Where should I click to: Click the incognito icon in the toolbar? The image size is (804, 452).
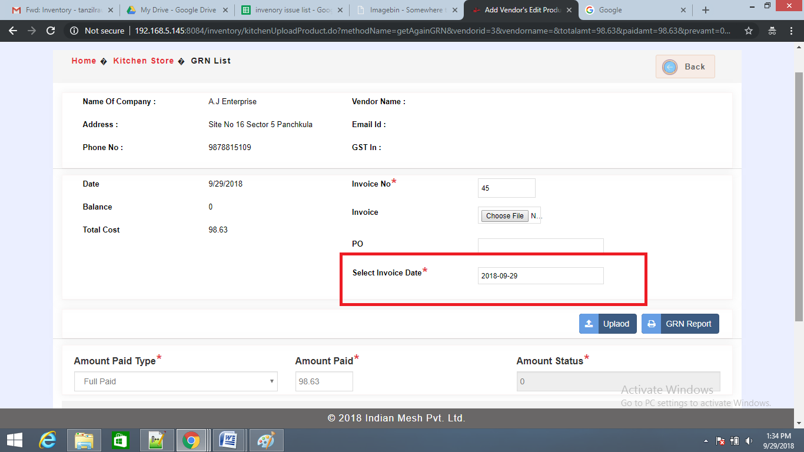(x=772, y=31)
